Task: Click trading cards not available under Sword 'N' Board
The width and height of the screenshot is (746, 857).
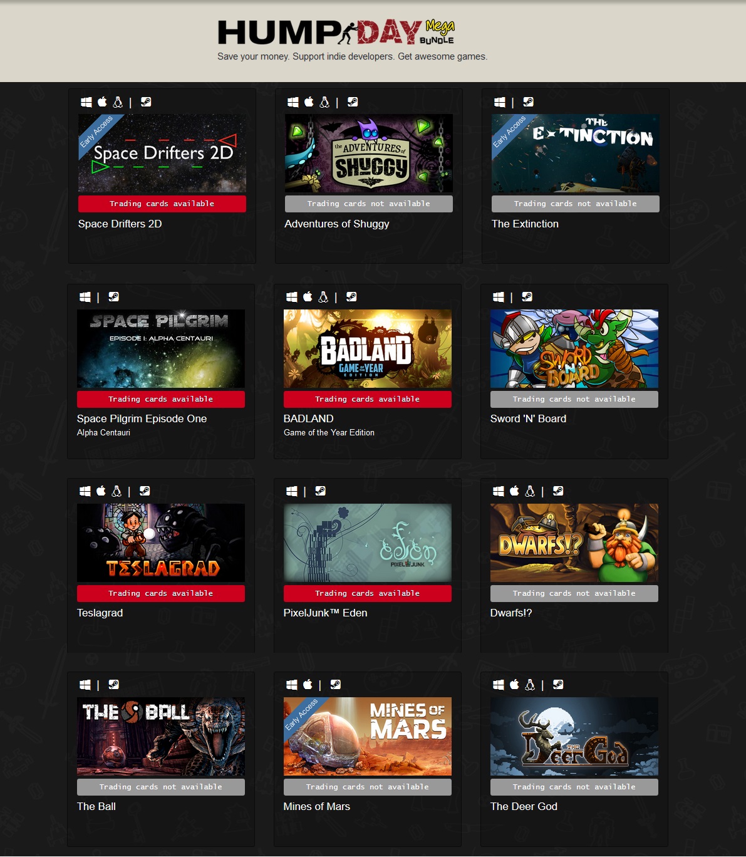Action: [x=574, y=399]
